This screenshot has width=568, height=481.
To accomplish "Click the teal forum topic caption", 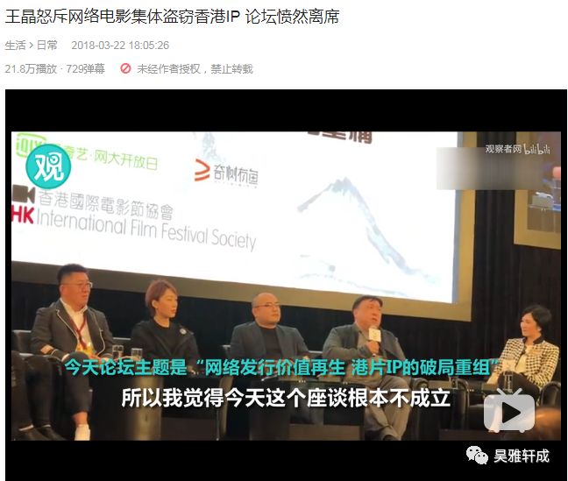I will pyautogui.click(x=282, y=368).
